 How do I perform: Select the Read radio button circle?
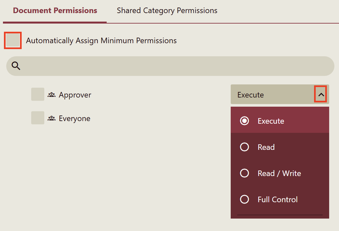coord(244,147)
